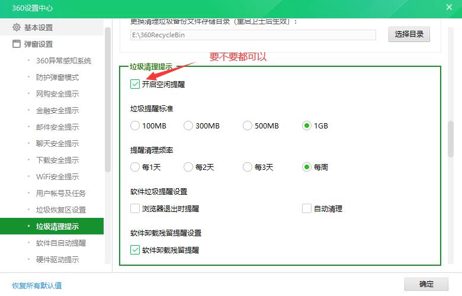Toggle 软件卸载残留提醒 checkbox

(135, 250)
